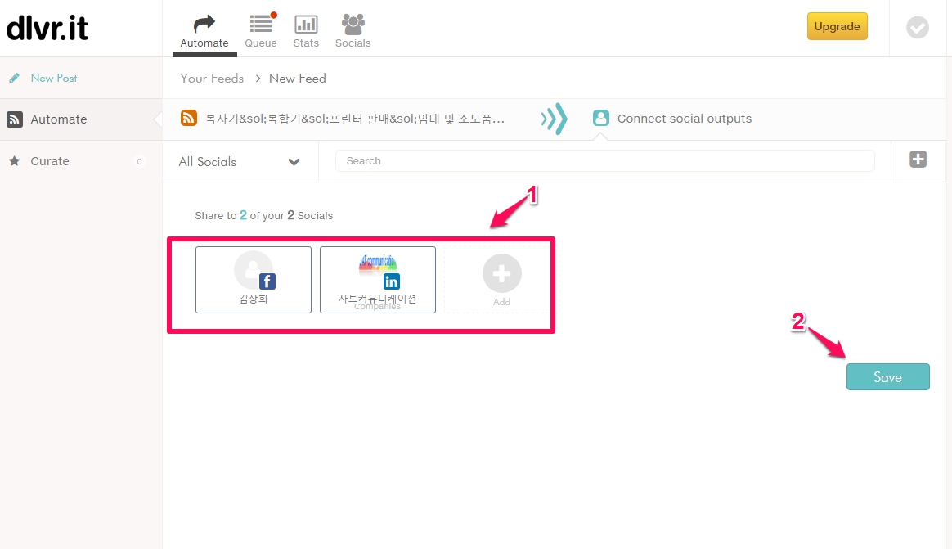Click the gray checkmark circle icon
952x549 pixels.
918,28
